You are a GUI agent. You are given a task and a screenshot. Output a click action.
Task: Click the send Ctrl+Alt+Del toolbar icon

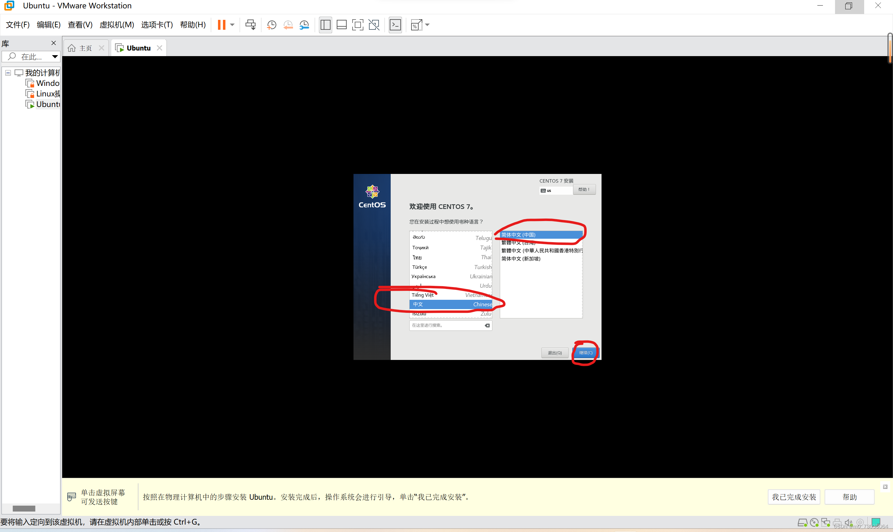pyautogui.click(x=250, y=25)
